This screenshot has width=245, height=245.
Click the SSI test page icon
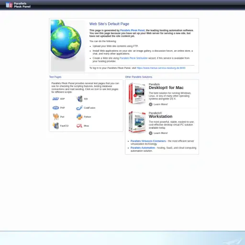79,99
